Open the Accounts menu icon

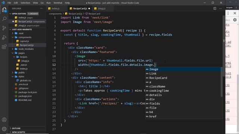click(4, 120)
